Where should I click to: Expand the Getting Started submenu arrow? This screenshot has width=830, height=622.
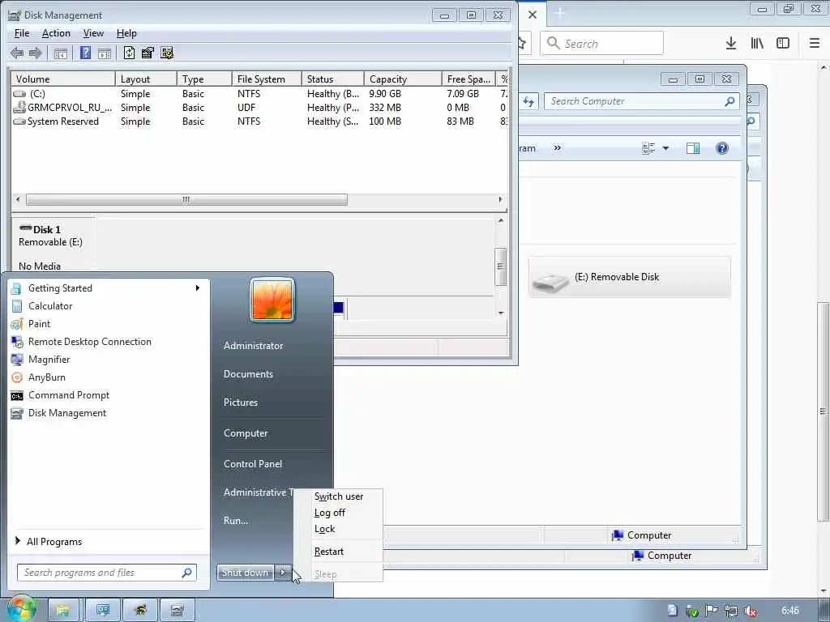[x=198, y=288]
